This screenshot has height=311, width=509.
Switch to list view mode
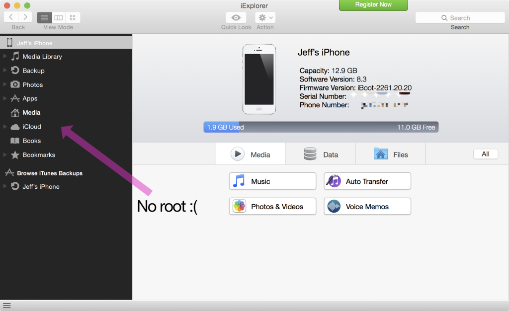(45, 17)
